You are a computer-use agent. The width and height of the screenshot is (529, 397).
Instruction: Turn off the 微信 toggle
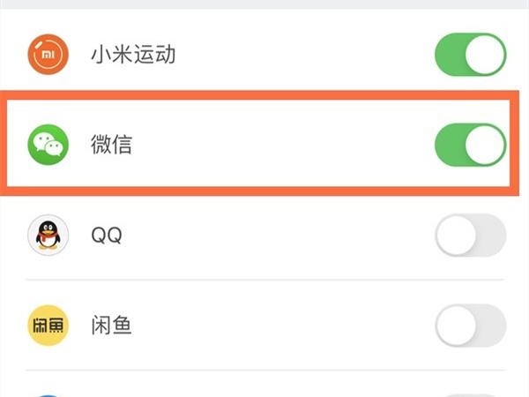[471, 145]
